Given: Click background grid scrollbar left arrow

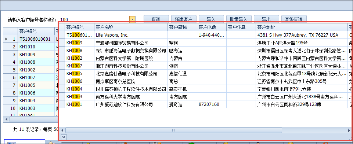Looking at the screenshot, I should [6, 119].
